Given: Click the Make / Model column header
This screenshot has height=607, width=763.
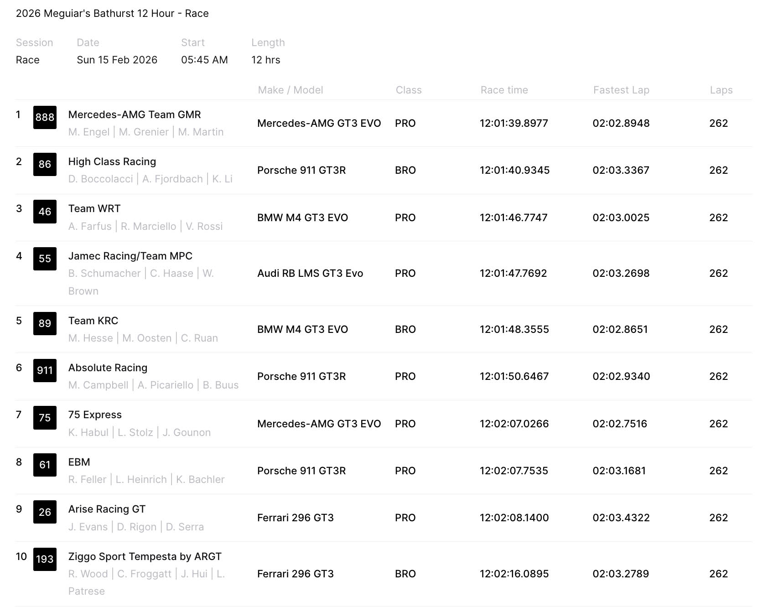Looking at the screenshot, I should click(291, 90).
